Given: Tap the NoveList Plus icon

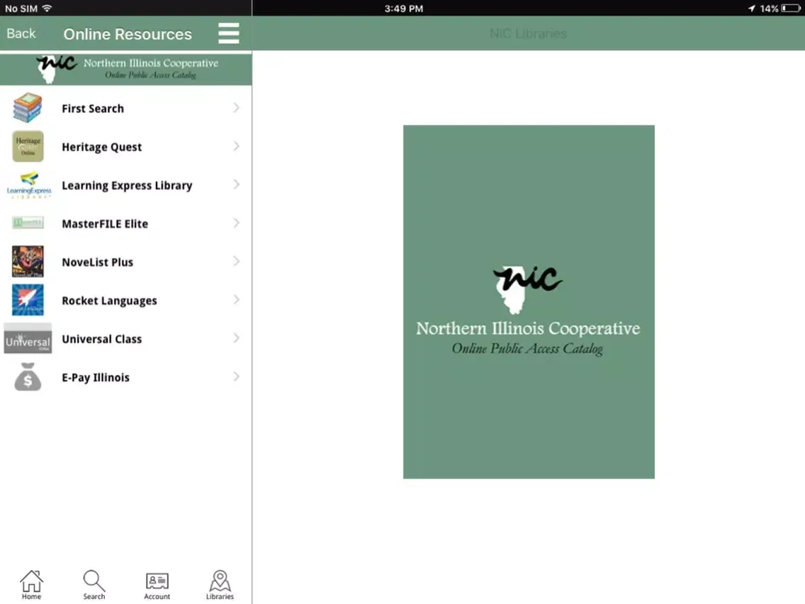Looking at the screenshot, I should click(x=28, y=262).
